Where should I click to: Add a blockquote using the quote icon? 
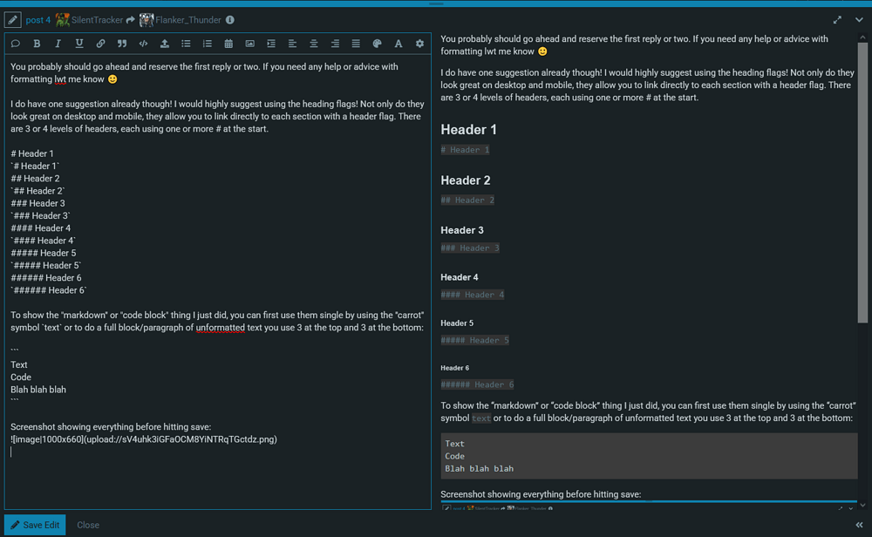pos(122,44)
